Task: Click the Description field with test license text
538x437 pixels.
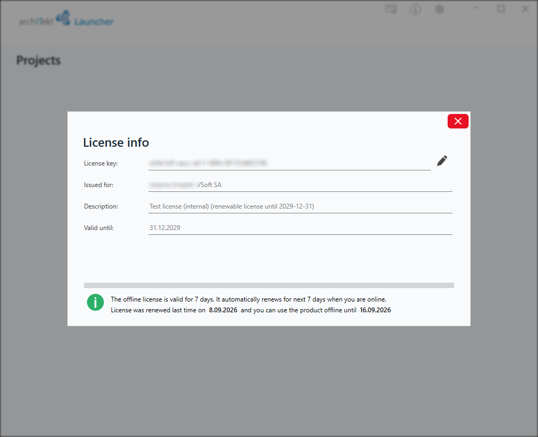Action: 300,206
